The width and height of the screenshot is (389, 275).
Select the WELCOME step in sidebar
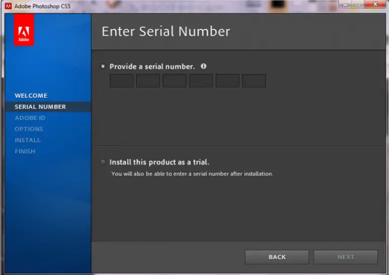point(31,96)
